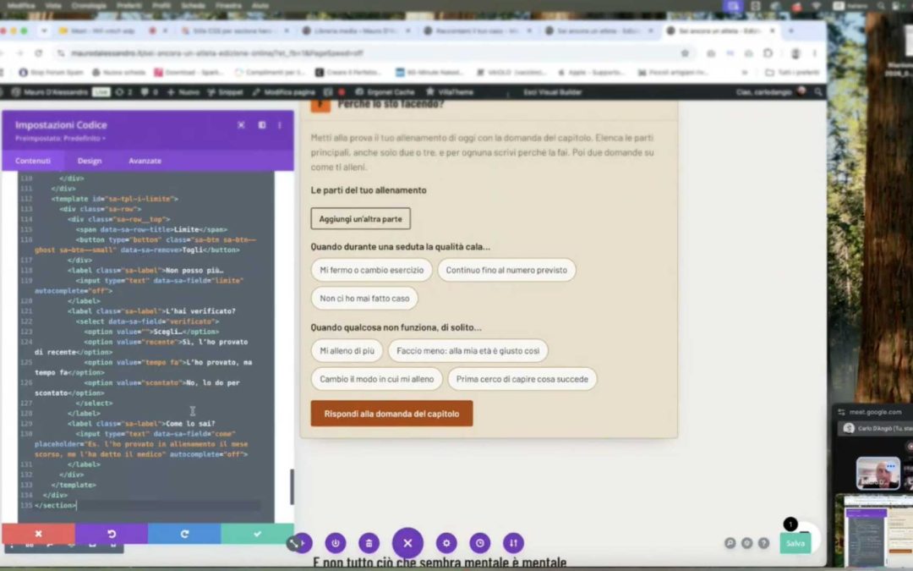Image resolution: width=913 pixels, height=571 pixels.
Task: Close the Divi builder purple X circle
Action: click(x=407, y=543)
